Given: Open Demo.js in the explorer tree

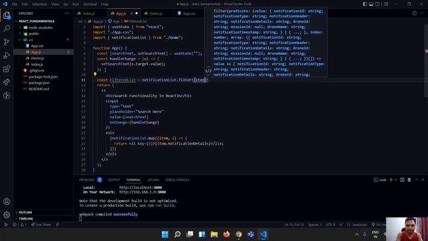Looking at the screenshot, I should (x=37, y=58).
